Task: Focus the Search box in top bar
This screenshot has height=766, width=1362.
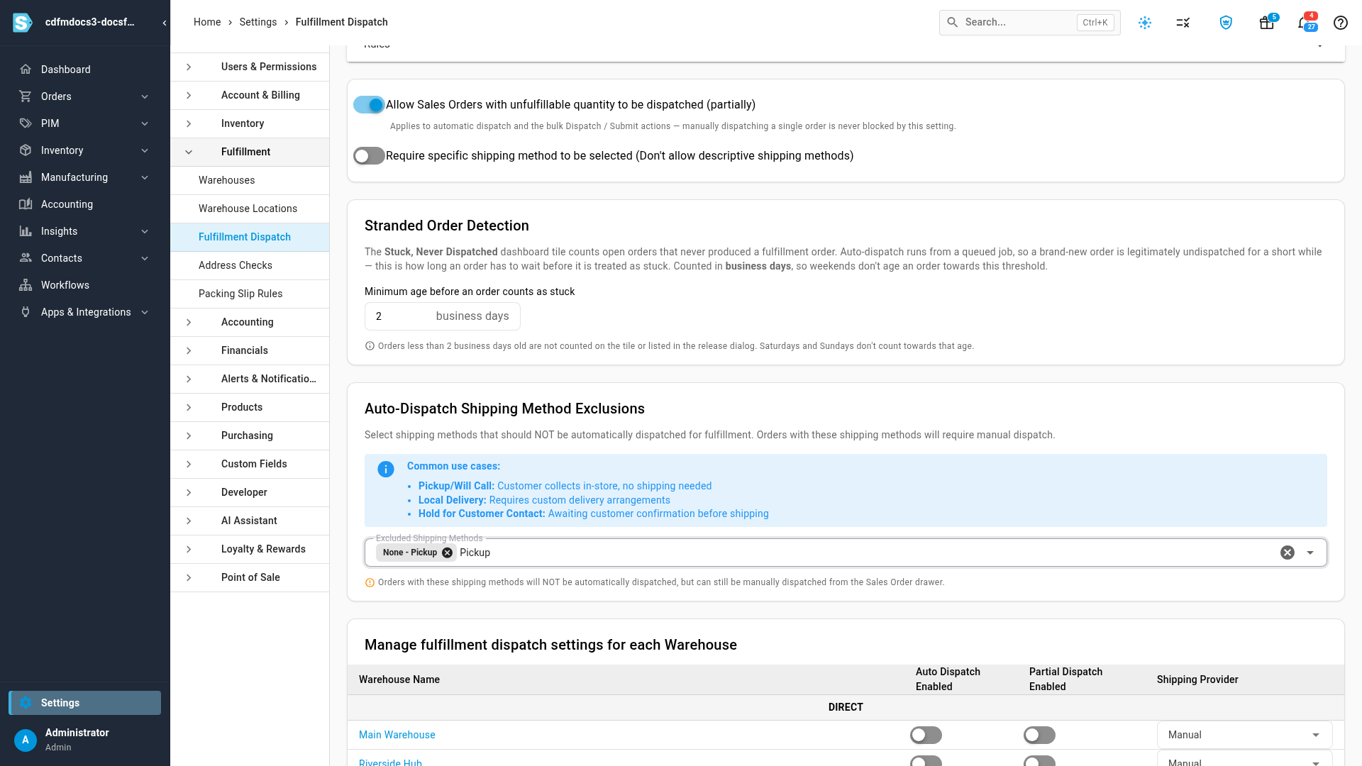Action: [1030, 23]
